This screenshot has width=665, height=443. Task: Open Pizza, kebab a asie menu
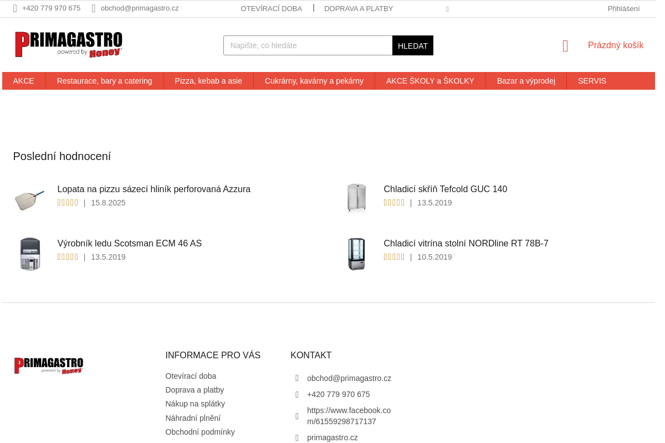coord(208,81)
